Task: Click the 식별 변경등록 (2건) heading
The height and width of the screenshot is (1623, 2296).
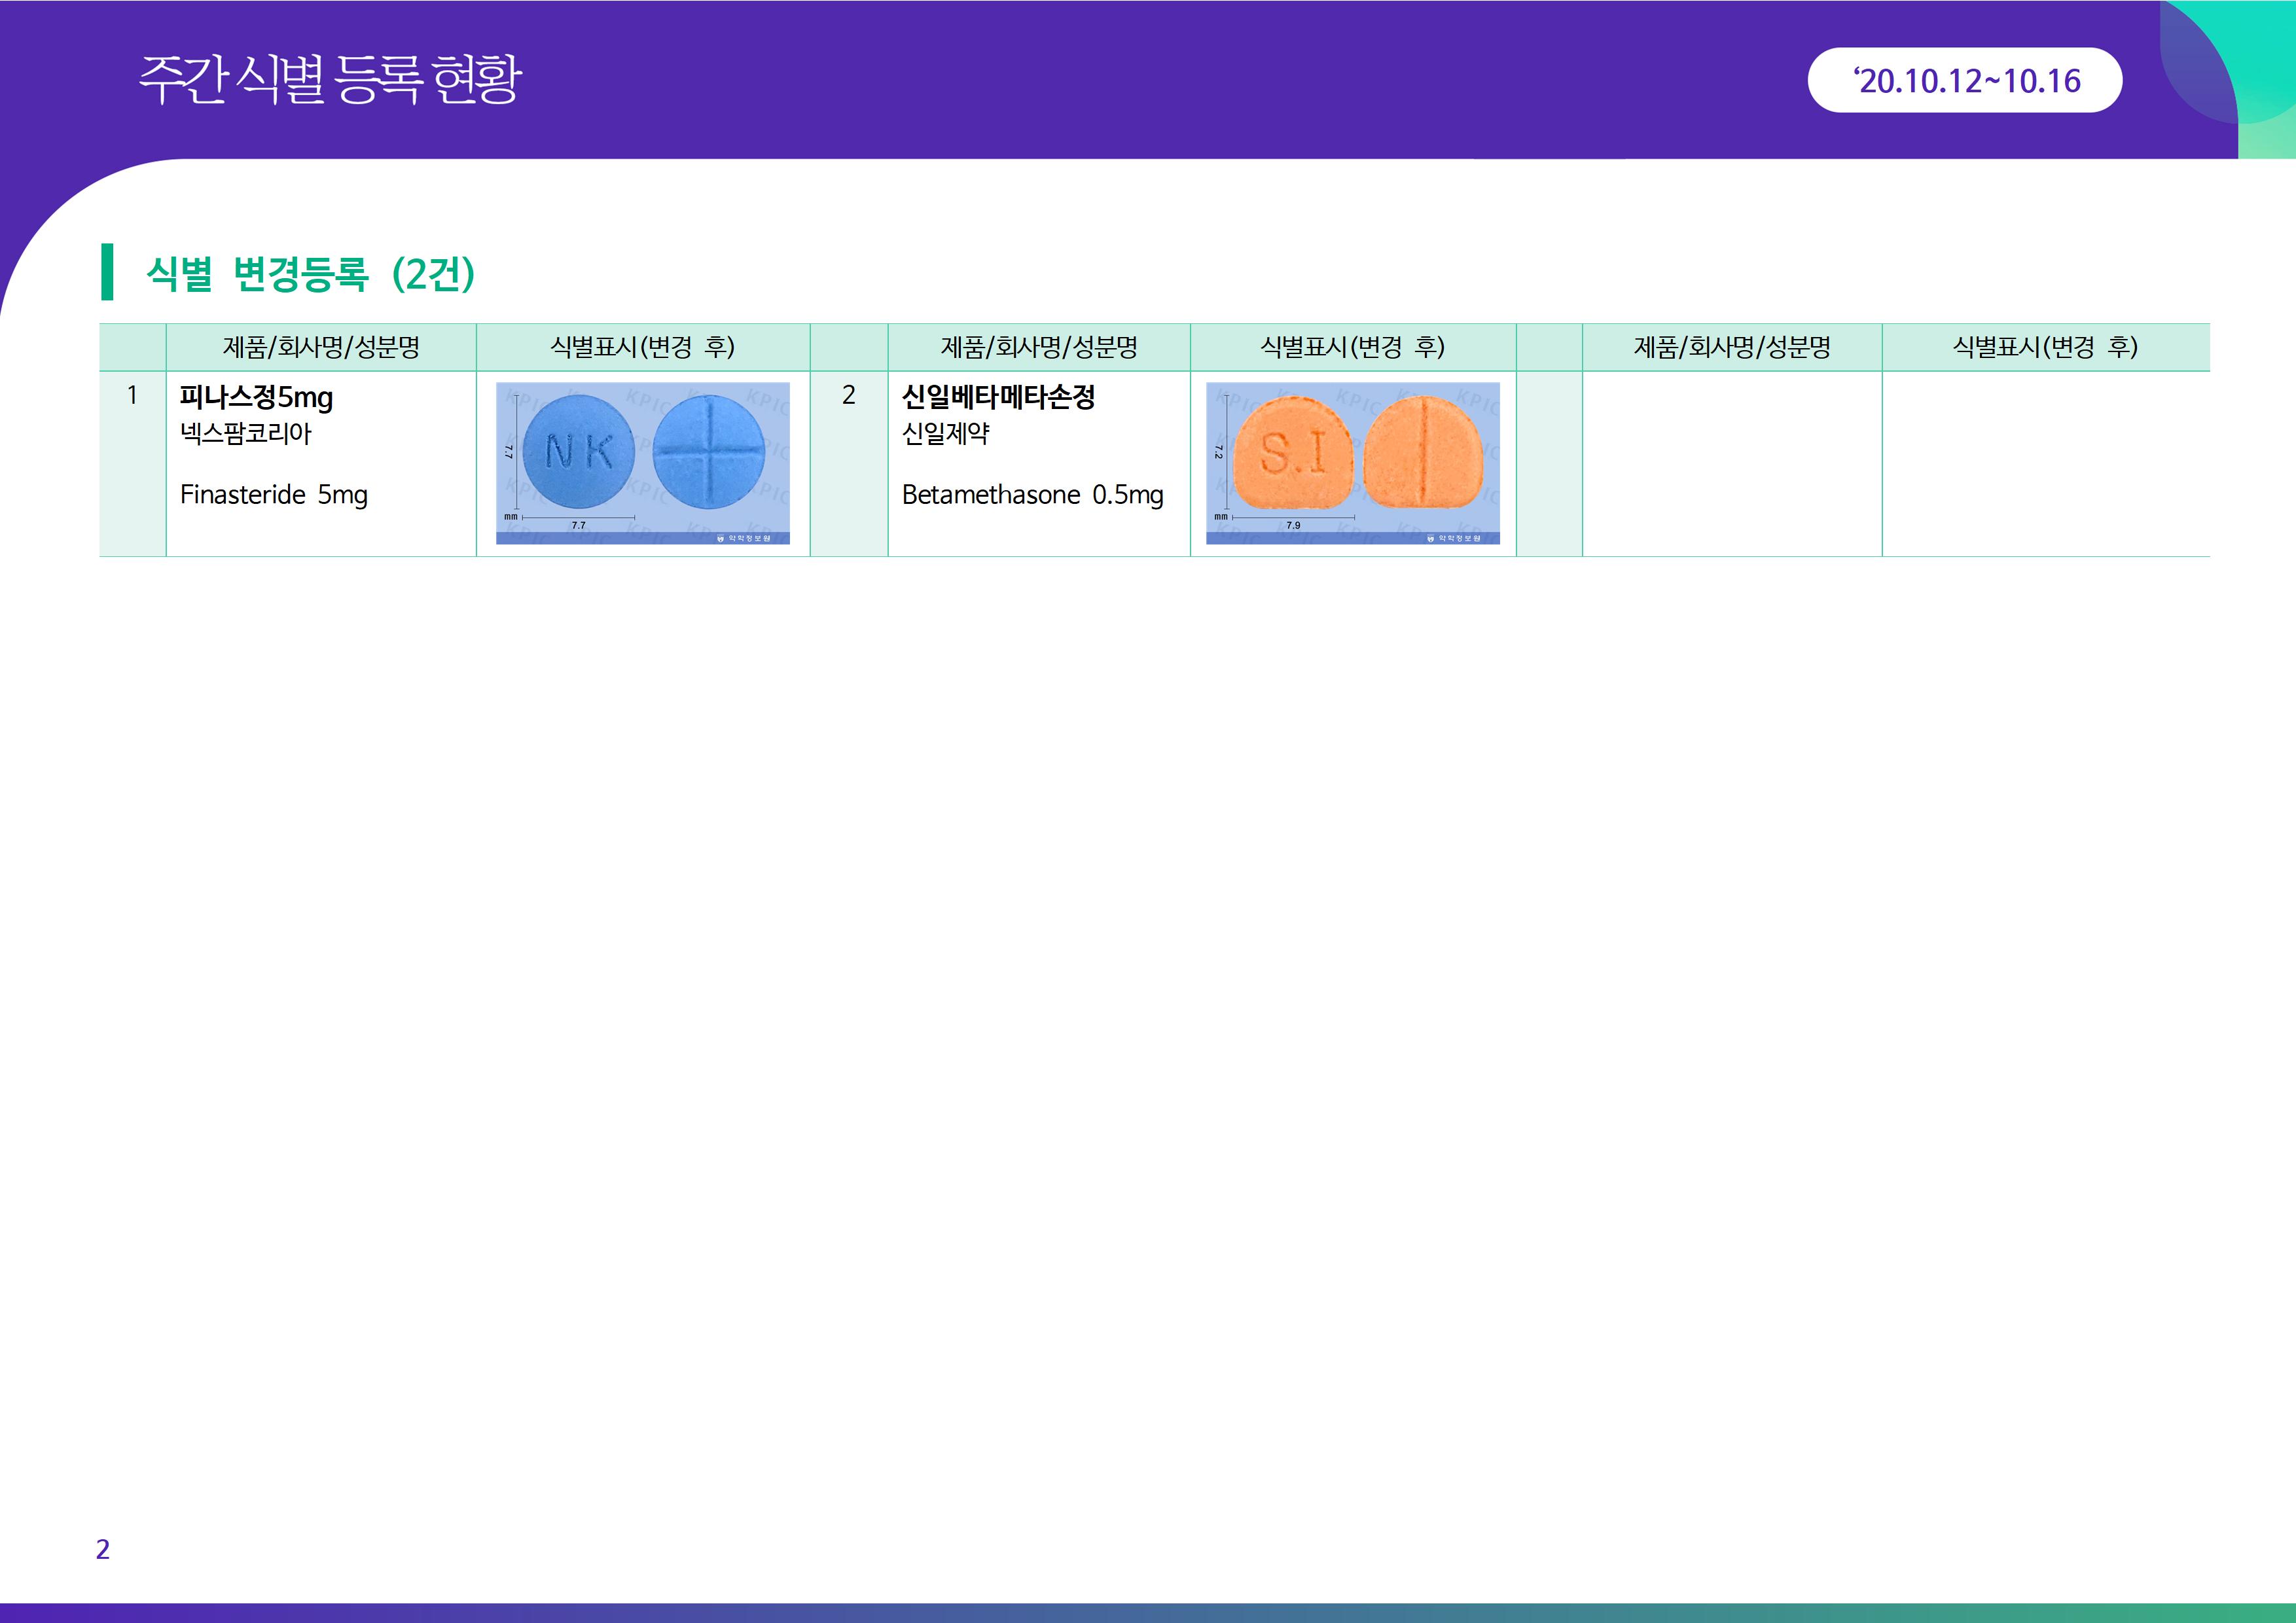Action: coord(310,273)
